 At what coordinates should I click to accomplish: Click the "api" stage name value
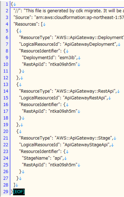coord(58,158)
